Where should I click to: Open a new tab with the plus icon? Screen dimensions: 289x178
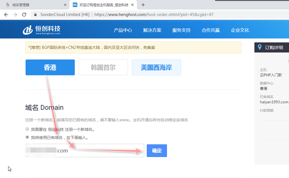pyautogui.click(x=143, y=5)
